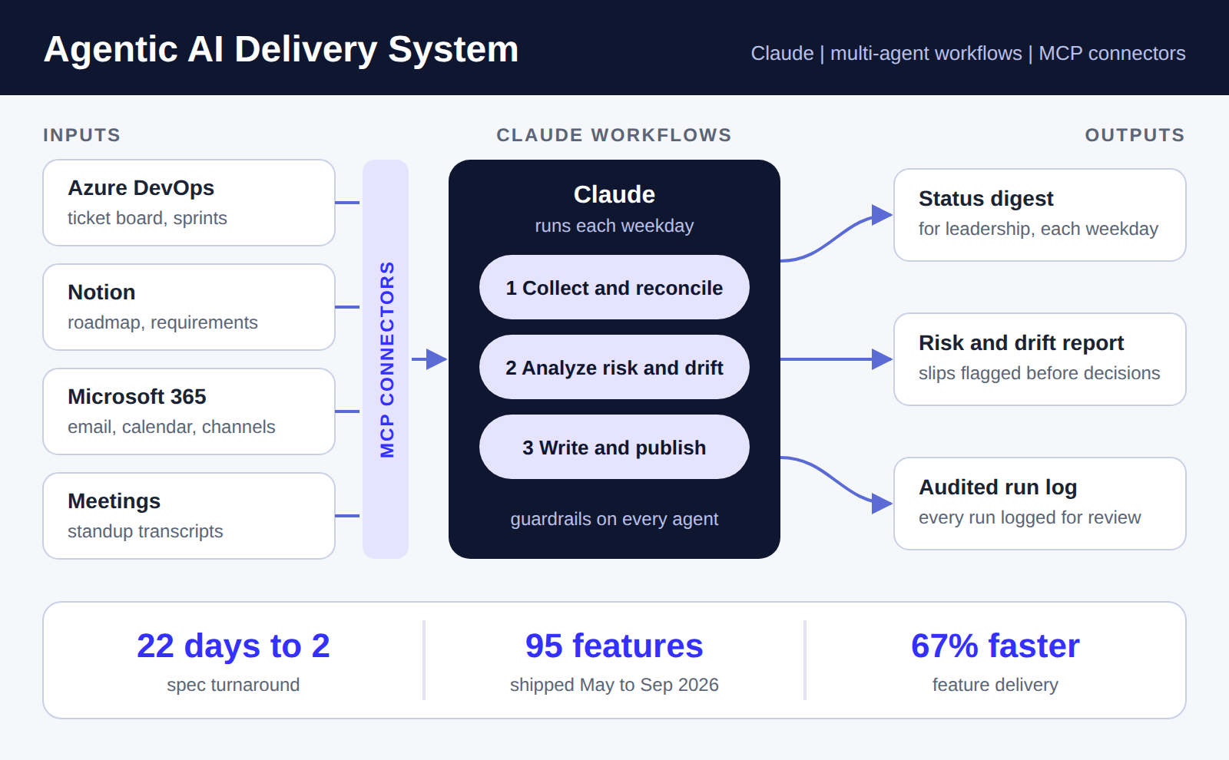Click 'for leadership, each weekday' text
The height and width of the screenshot is (760, 1229).
pos(1039,229)
